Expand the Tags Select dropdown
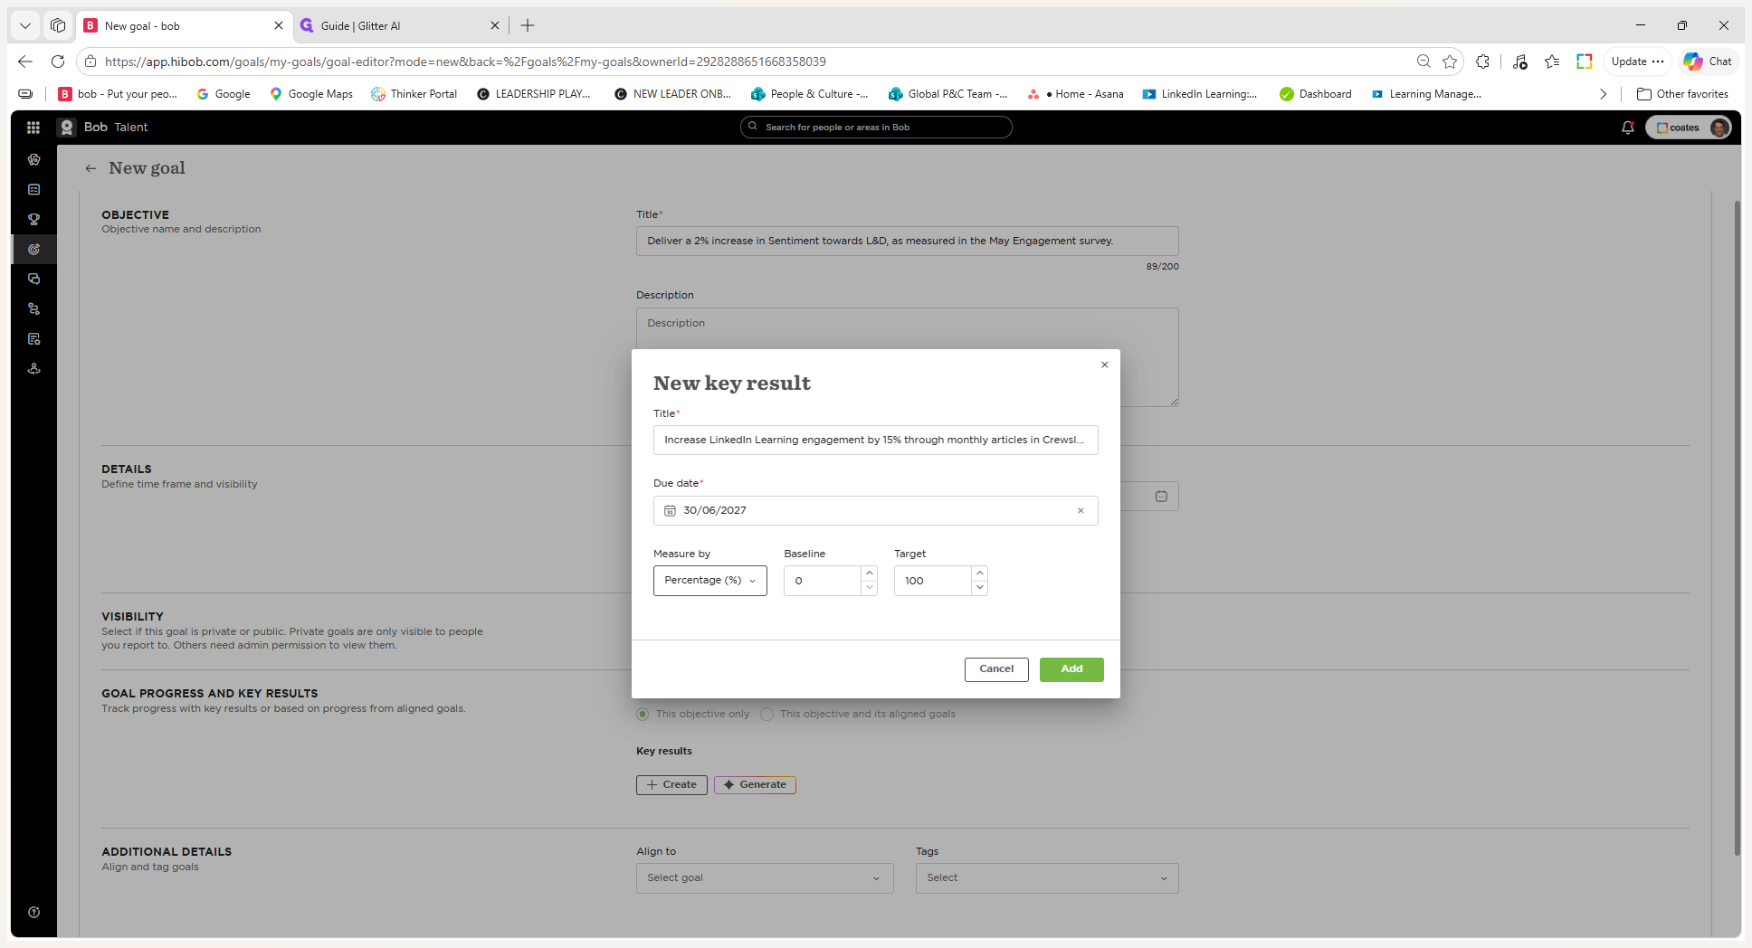The height and width of the screenshot is (948, 1752). [x=1047, y=878]
